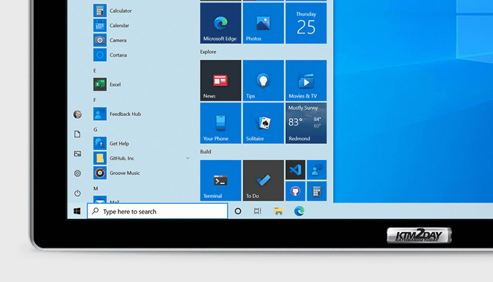Click the Windows Start button
493x282 pixels.
point(77,211)
